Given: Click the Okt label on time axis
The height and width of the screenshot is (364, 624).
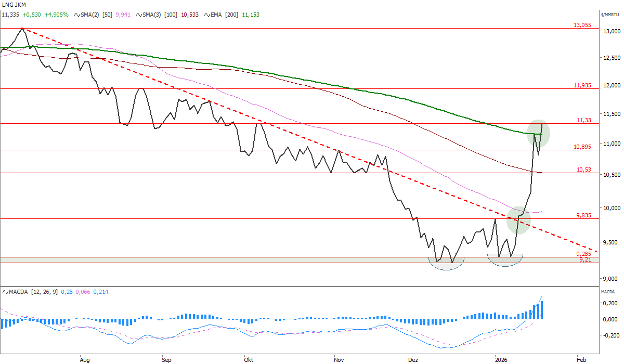Looking at the screenshot, I should (249, 359).
